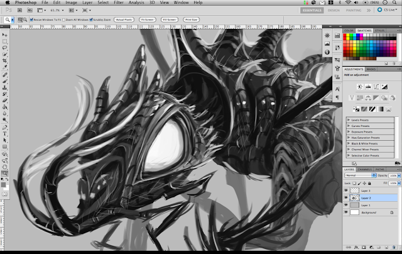Screen dimensions: 402x254
Task: Add a Levels adjustment
Action: 368,87
